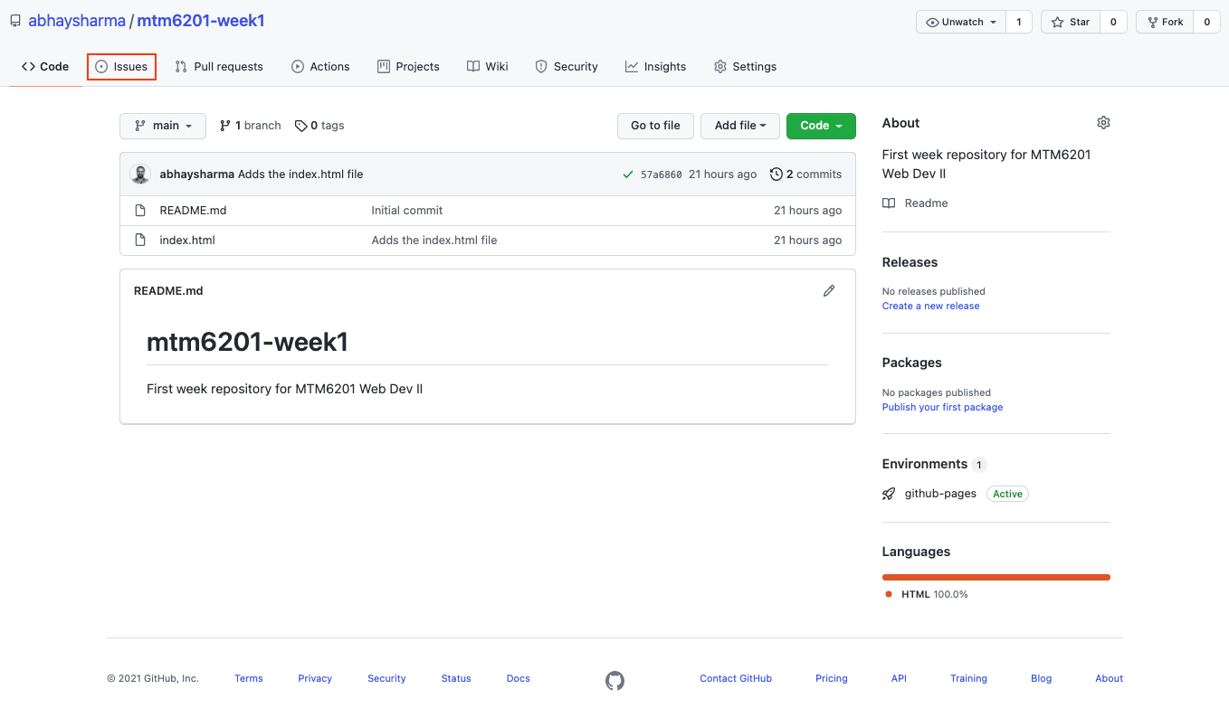Image resolution: width=1229 pixels, height=708 pixels.
Task: View the Insights tab
Action: point(655,67)
